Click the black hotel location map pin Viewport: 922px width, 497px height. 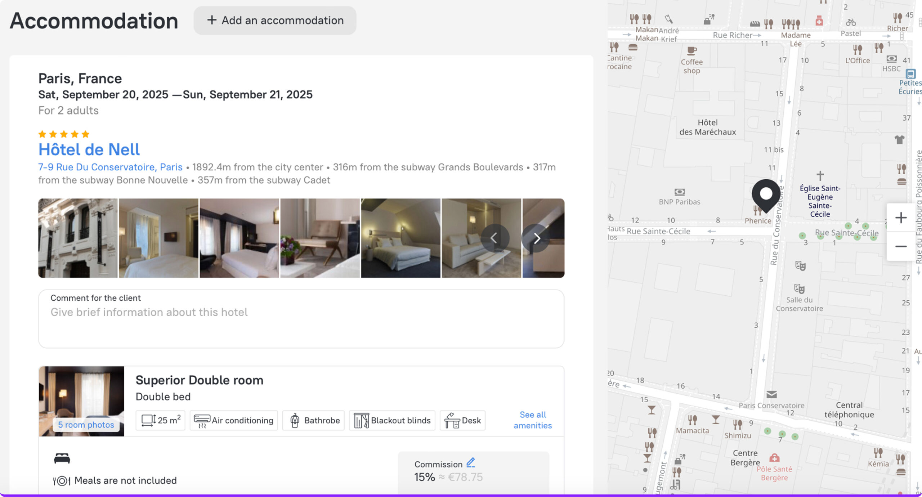click(766, 195)
